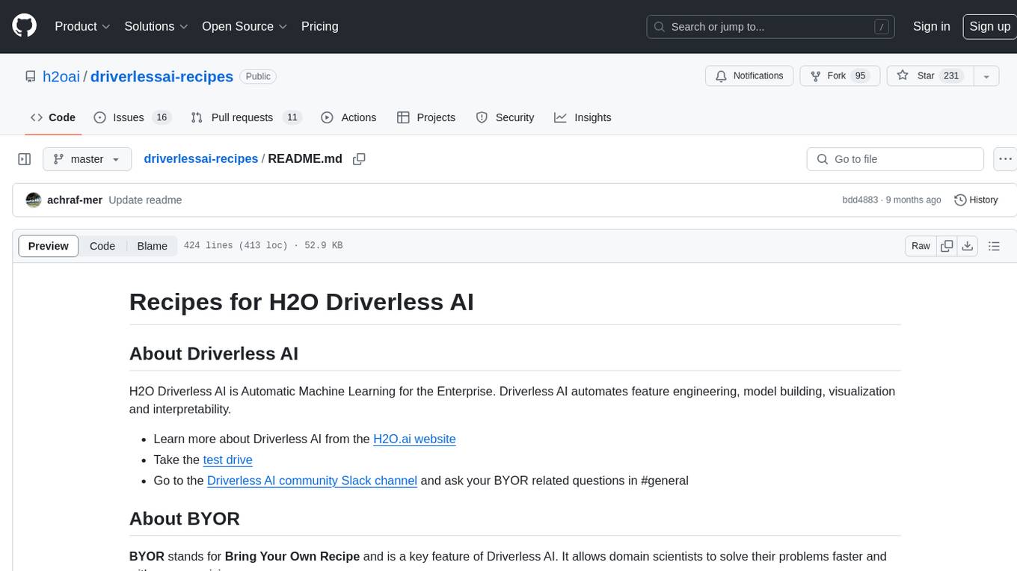Screen dimensions: 1017x571
Task: Click achraf-mer's avatar image
Action: pyautogui.click(x=33, y=200)
